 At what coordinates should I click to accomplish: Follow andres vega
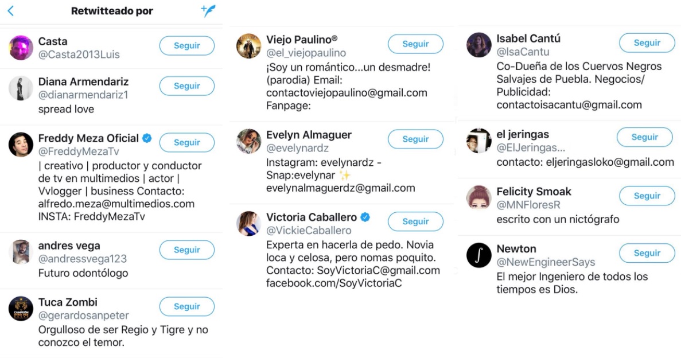pos(187,250)
